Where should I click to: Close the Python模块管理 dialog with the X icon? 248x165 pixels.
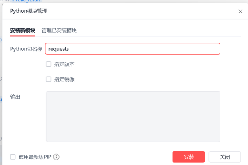coord(240,12)
